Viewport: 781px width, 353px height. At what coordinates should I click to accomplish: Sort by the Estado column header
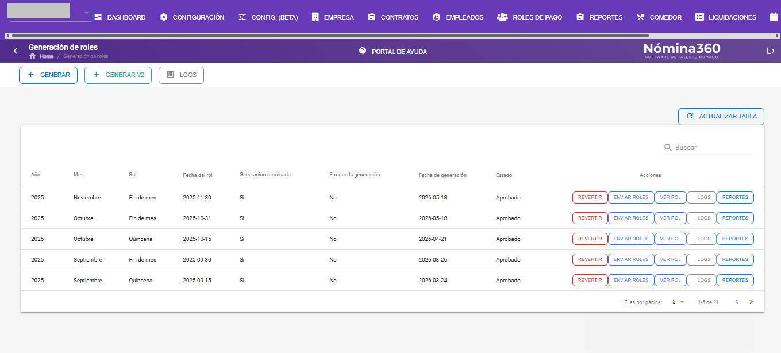(504, 175)
